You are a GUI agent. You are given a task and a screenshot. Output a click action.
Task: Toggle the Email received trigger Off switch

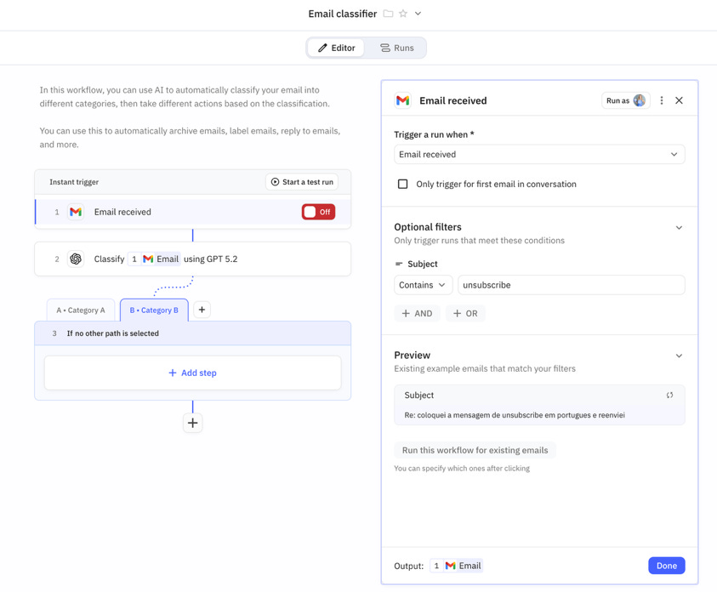(318, 212)
